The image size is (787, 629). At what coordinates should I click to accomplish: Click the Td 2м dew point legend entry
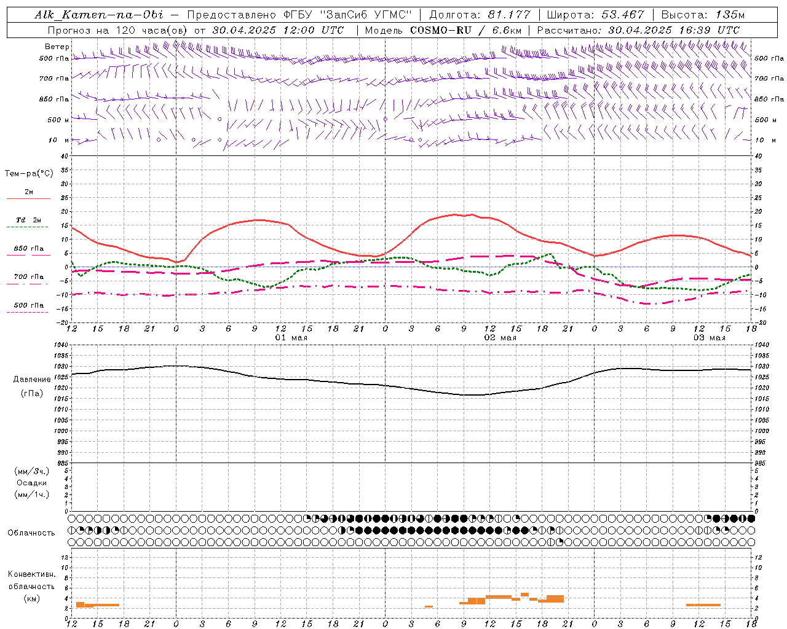(x=28, y=220)
